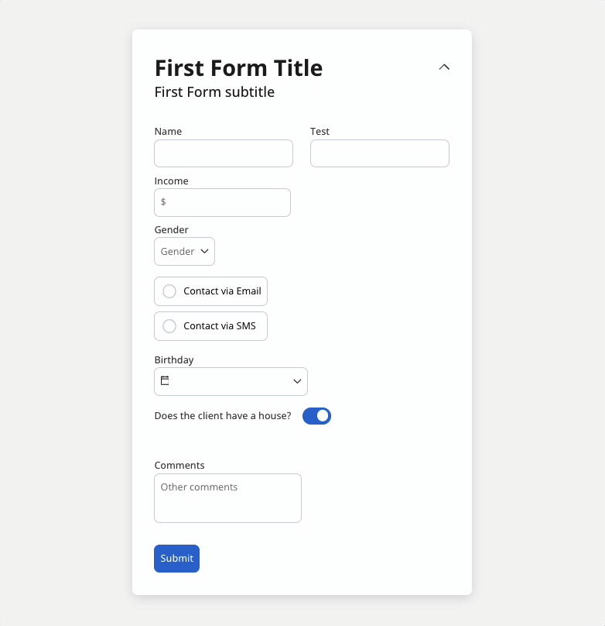This screenshot has height=626, width=605.
Task: Expand the Birthday date picker chevron
Action: click(x=297, y=381)
